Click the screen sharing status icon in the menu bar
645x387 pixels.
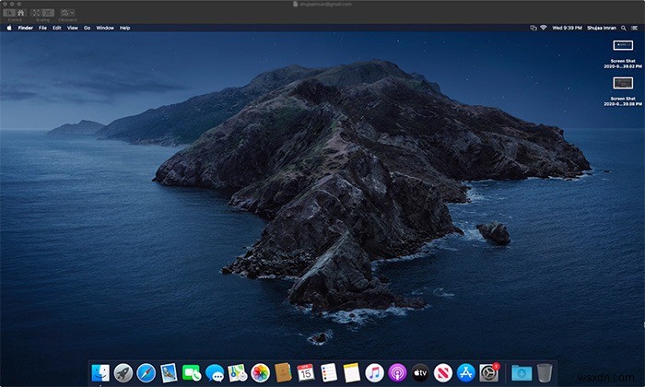(534, 28)
